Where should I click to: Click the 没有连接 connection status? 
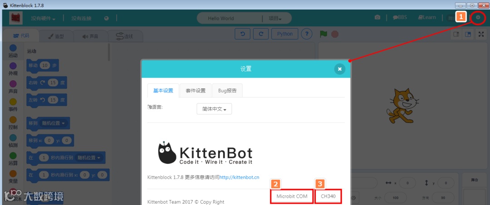(x=81, y=19)
